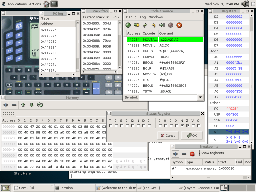Screen dimensions: 256x192
Task: Switch to the 000000 Memory tab
Action: coord(8,113)
